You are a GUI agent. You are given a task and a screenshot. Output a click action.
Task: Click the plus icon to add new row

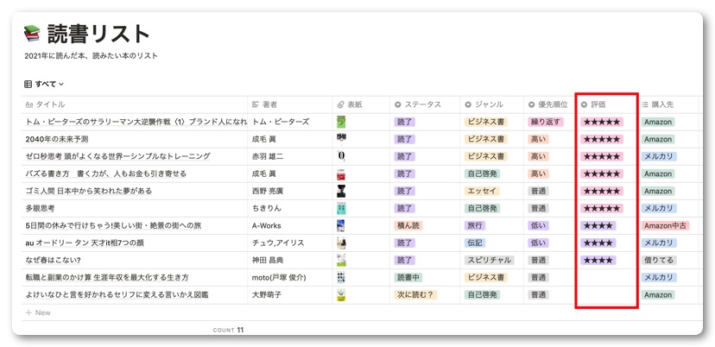click(x=28, y=312)
